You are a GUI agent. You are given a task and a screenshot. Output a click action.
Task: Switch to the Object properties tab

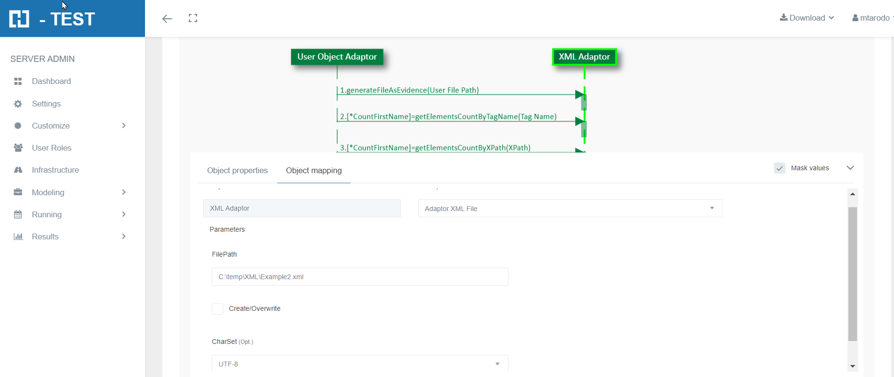(237, 171)
